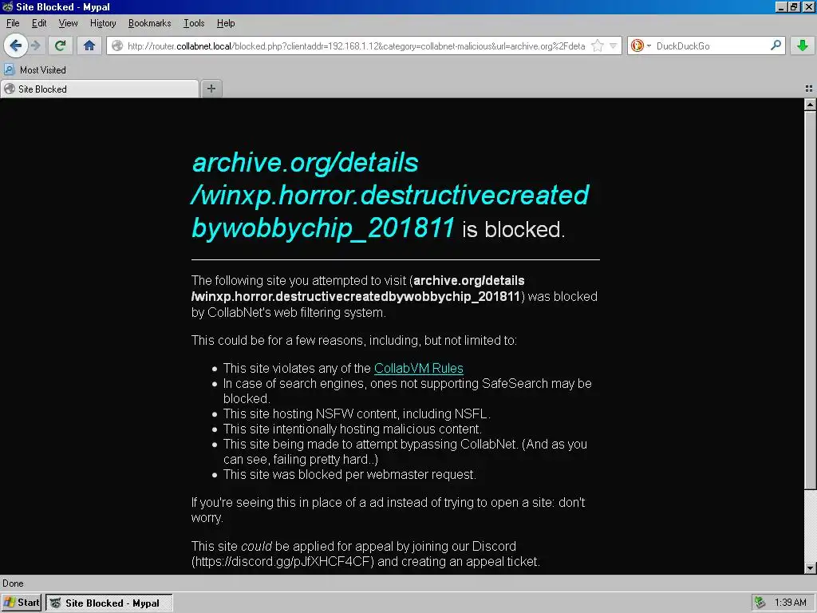This screenshot has height=613, width=817.
Task: Open the tab groups icon at tab bar end
Action: point(809,89)
